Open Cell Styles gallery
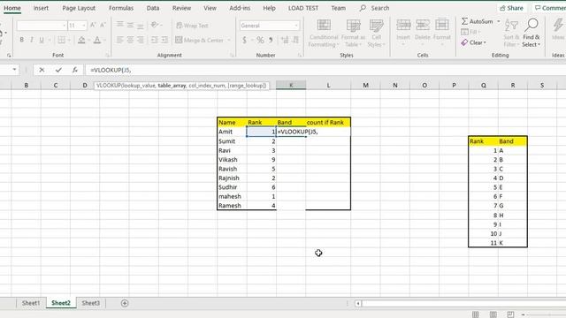This screenshot has width=566, height=318. (376, 34)
